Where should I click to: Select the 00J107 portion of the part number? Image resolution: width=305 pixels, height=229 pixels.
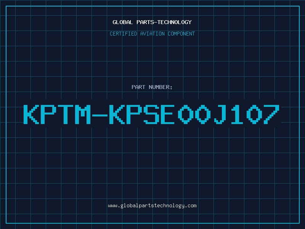[228, 114]
